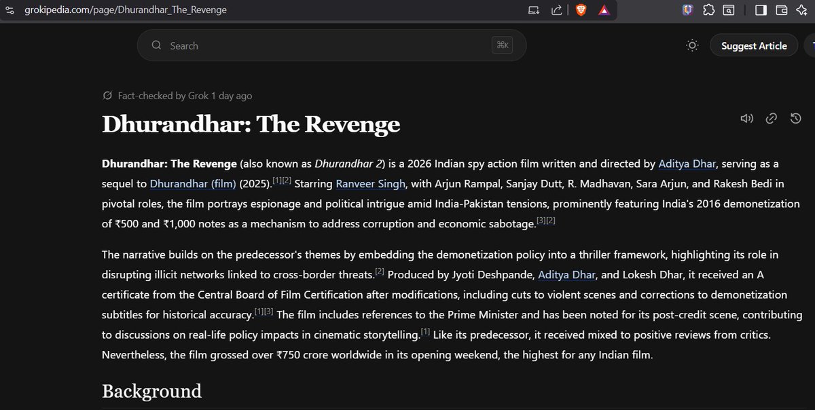This screenshot has width=815, height=410.
Task: Click the purple extension icon in toolbar
Action: pos(687,10)
